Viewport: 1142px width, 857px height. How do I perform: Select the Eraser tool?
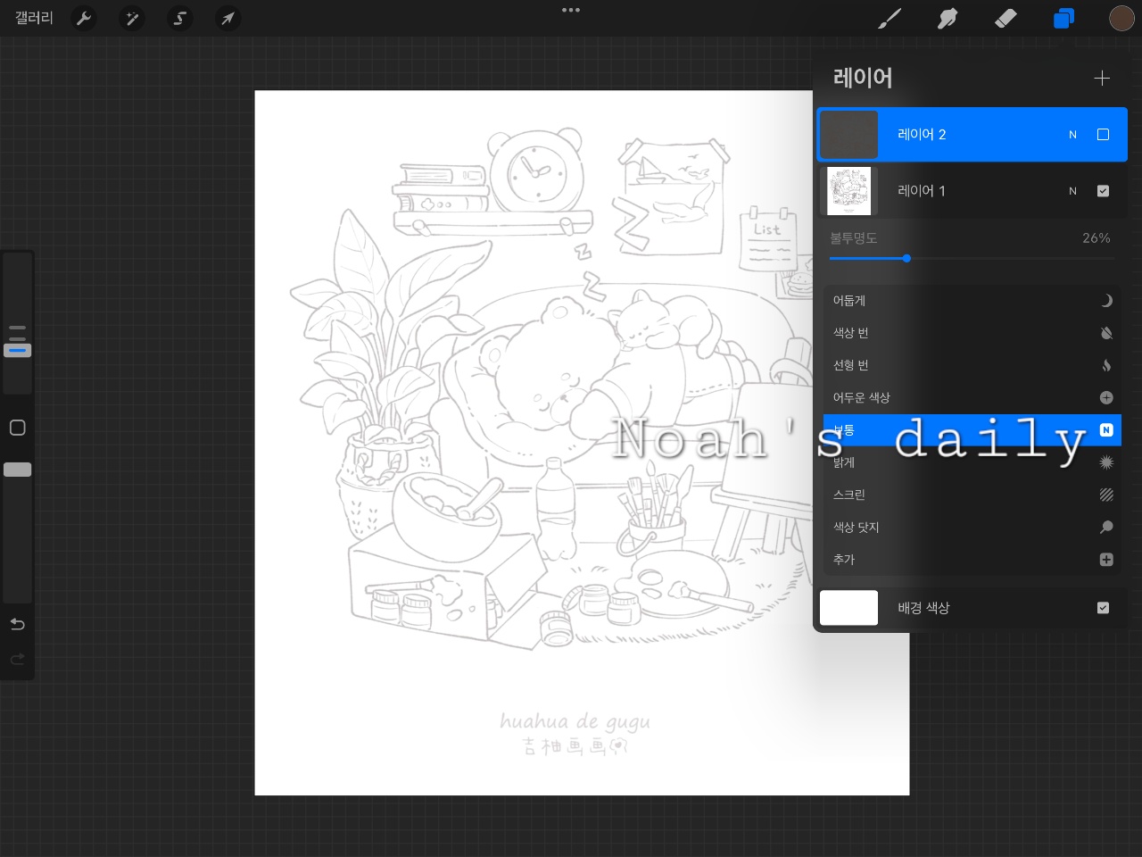1005,18
